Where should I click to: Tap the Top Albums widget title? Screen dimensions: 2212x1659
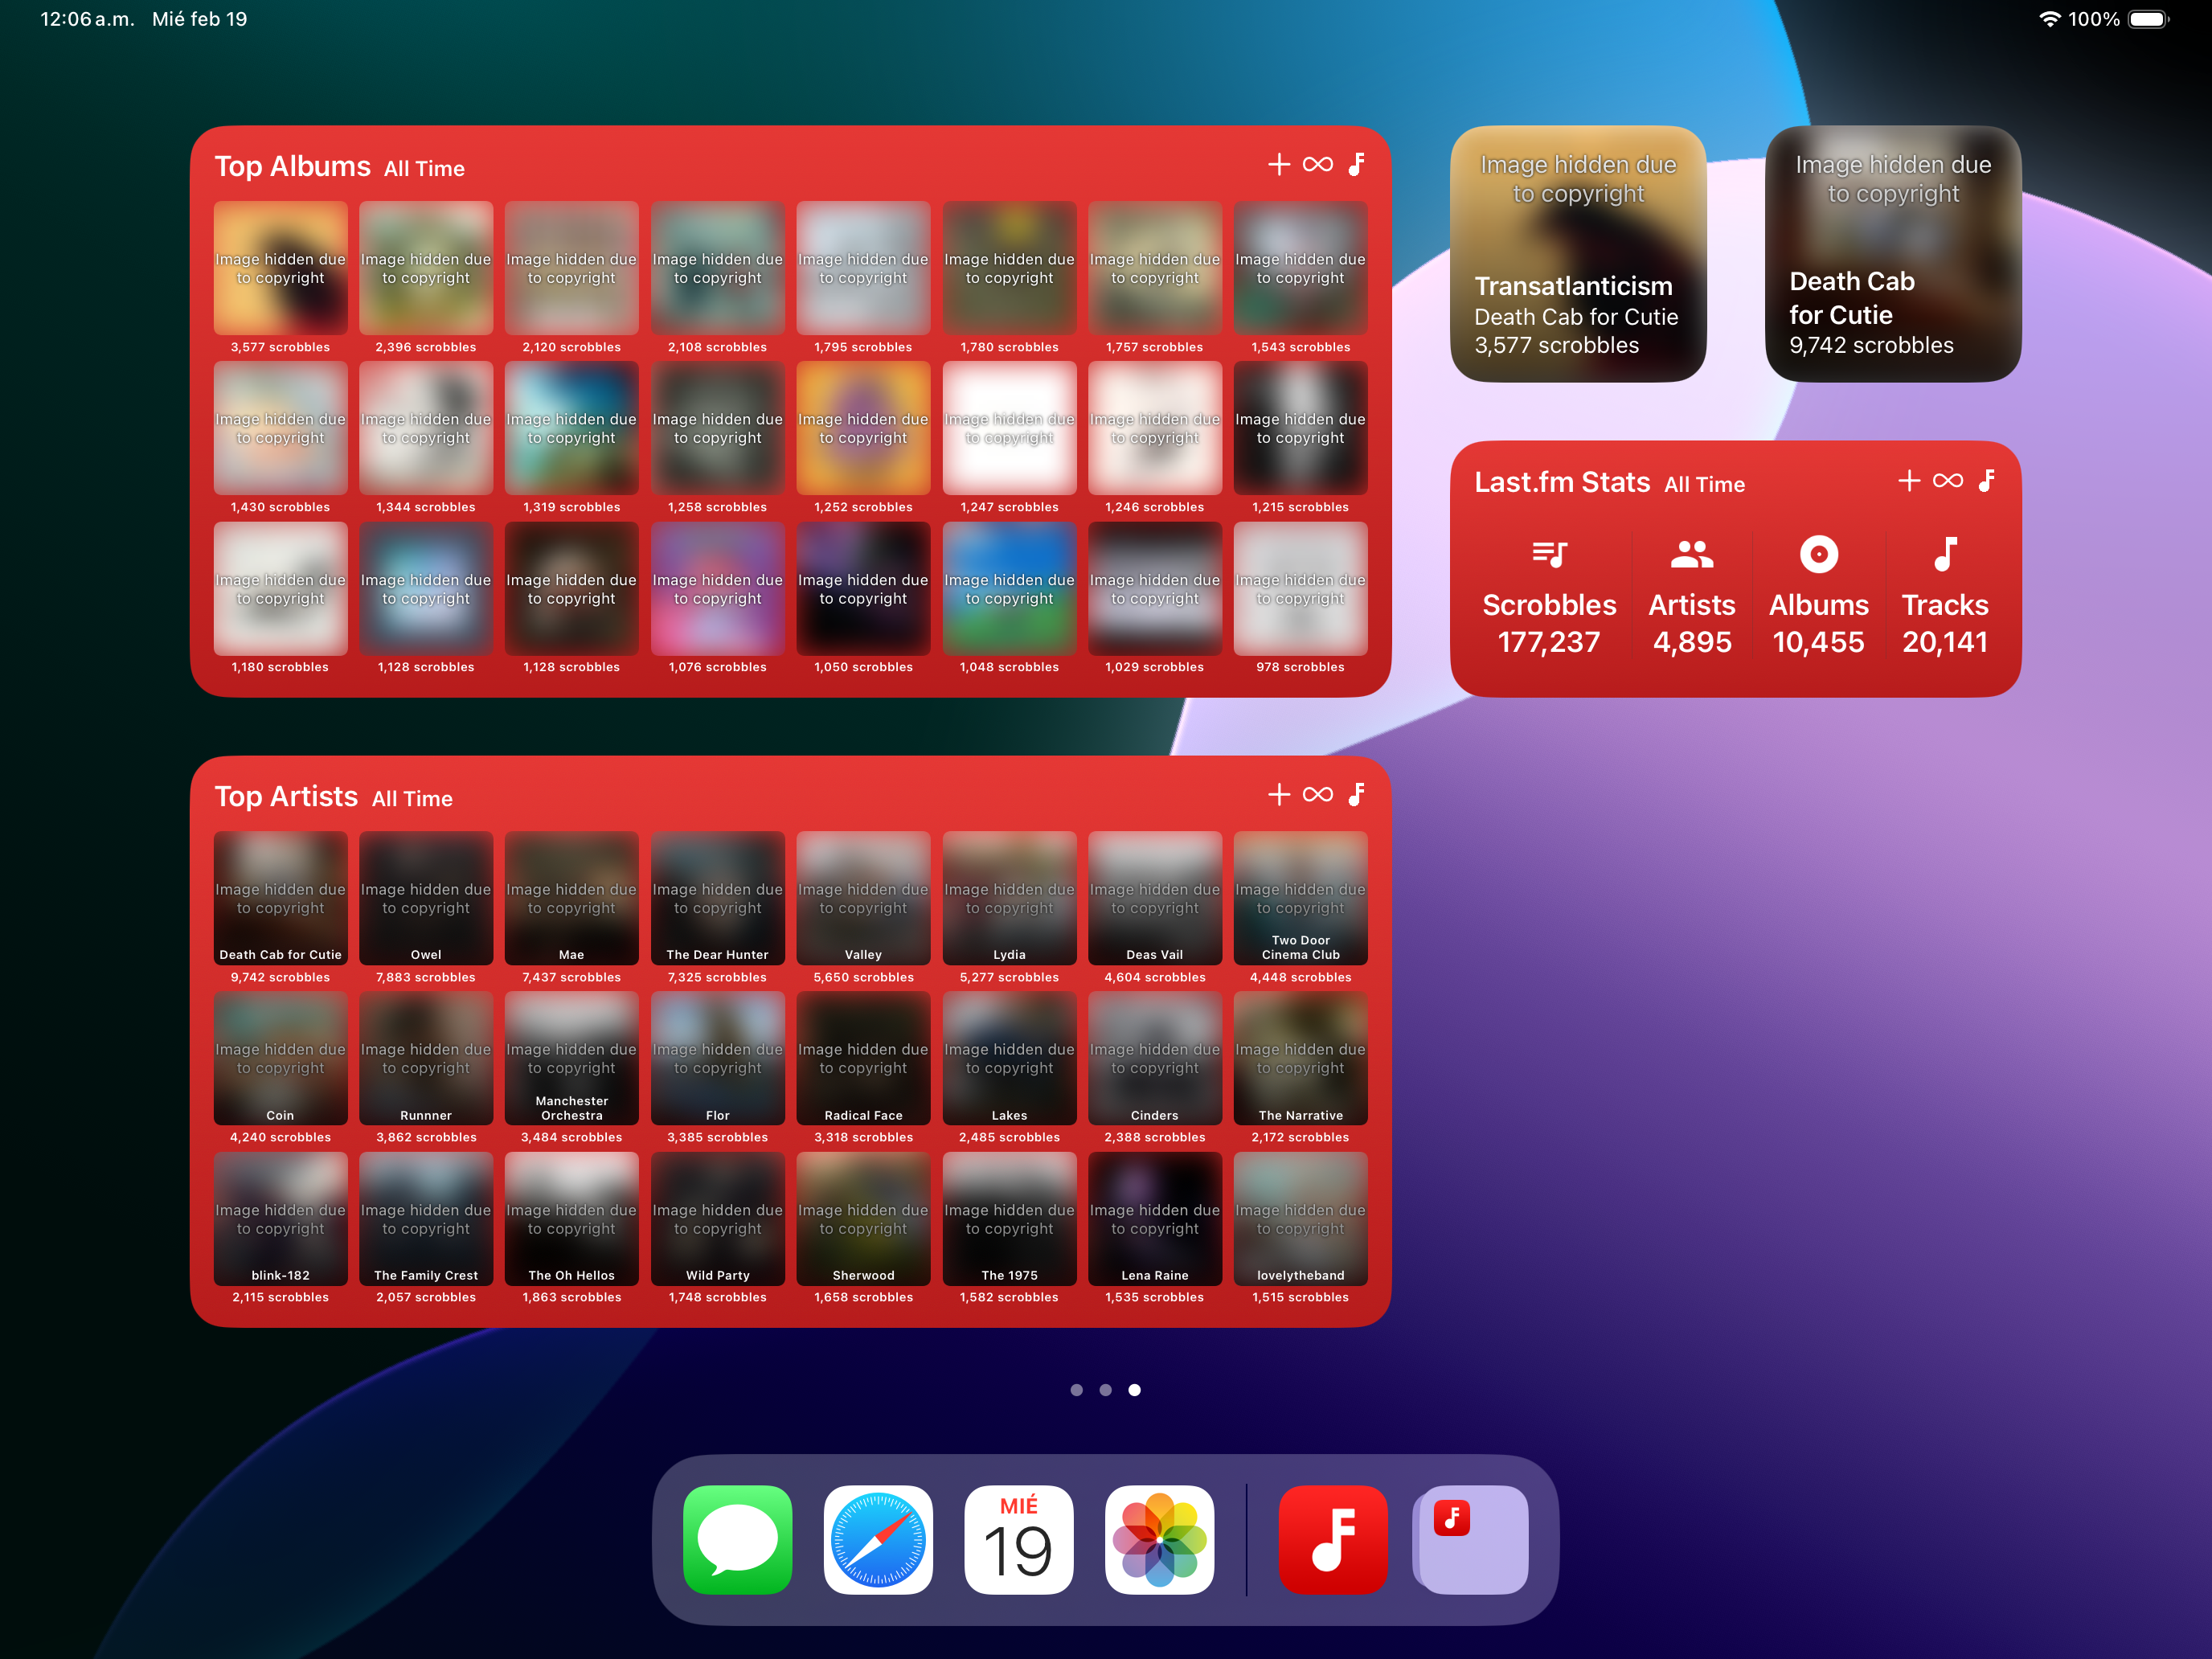coord(292,166)
